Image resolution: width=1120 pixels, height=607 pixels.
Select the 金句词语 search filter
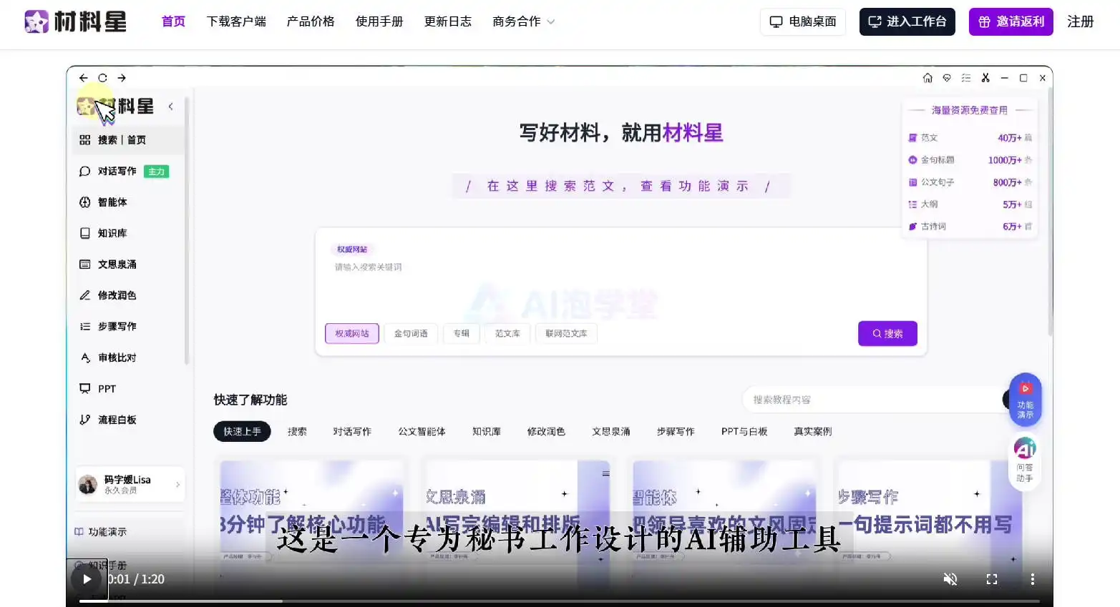(411, 333)
